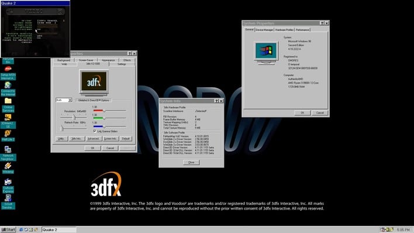The width and height of the screenshot is (414, 233).
Task: Click the Quake 2 window title bar
Action: (x=36, y=3)
